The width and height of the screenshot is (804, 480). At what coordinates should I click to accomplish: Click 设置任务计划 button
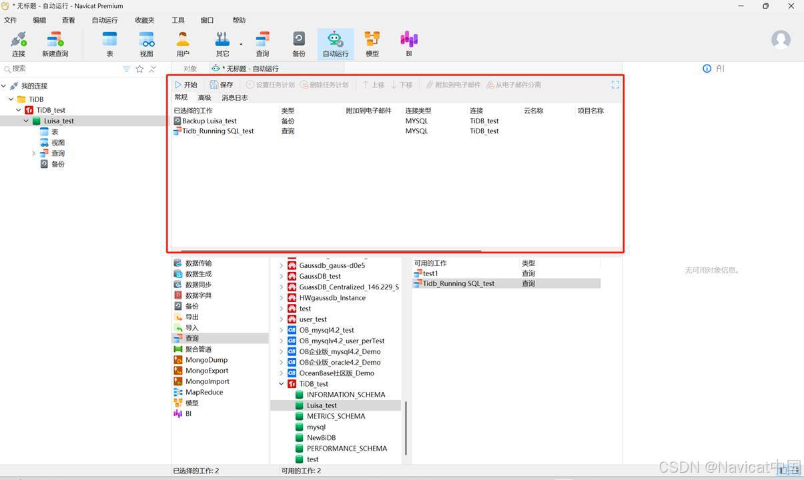click(270, 85)
